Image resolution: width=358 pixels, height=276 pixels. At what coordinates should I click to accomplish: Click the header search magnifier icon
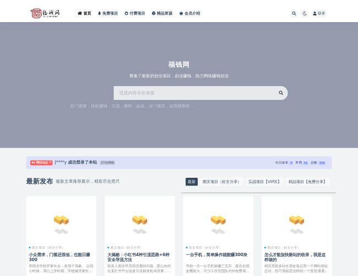(294, 13)
